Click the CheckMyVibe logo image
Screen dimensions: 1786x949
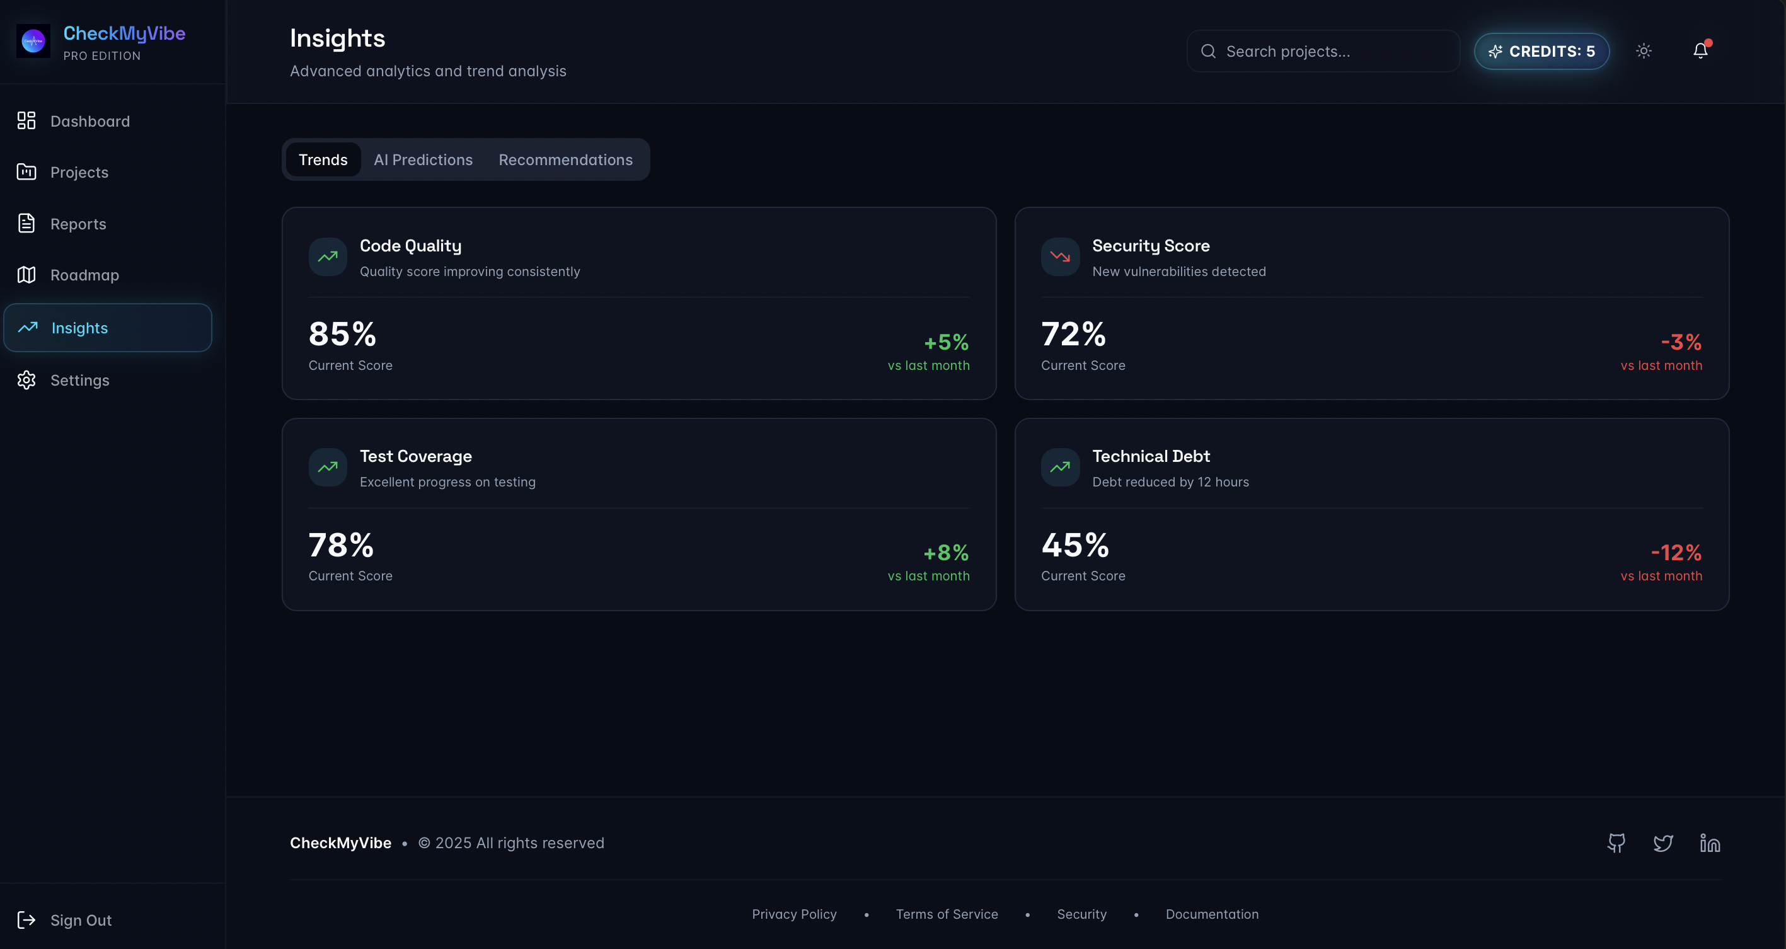coord(33,42)
